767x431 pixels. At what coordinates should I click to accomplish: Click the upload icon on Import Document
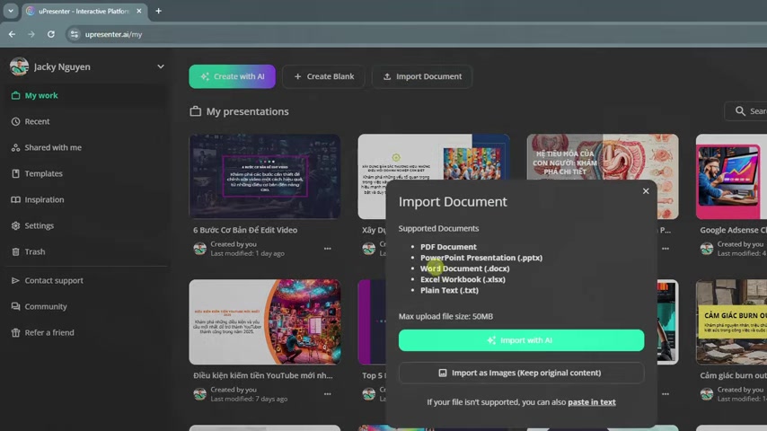pyautogui.click(x=387, y=76)
